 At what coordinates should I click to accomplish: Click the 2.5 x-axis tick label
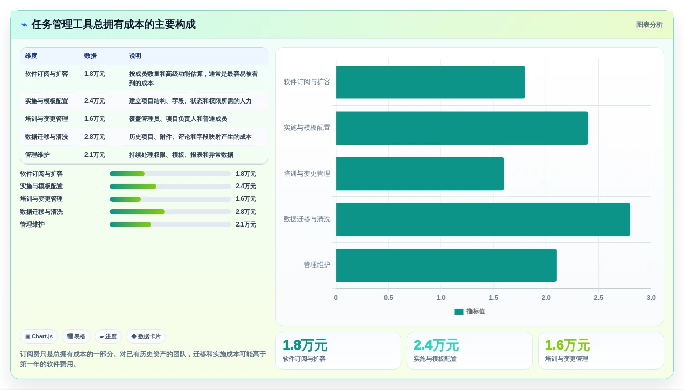(x=598, y=298)
